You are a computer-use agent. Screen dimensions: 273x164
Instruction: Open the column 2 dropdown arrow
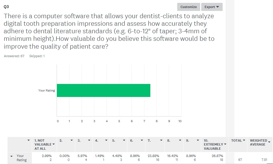click(72, 141)
